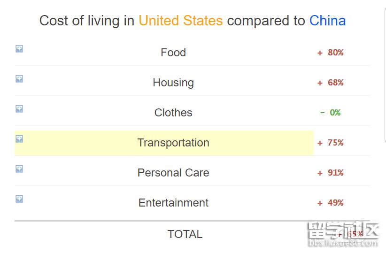Open the United States link in title
The image size is (386, 253).
(x=180, y=21)
